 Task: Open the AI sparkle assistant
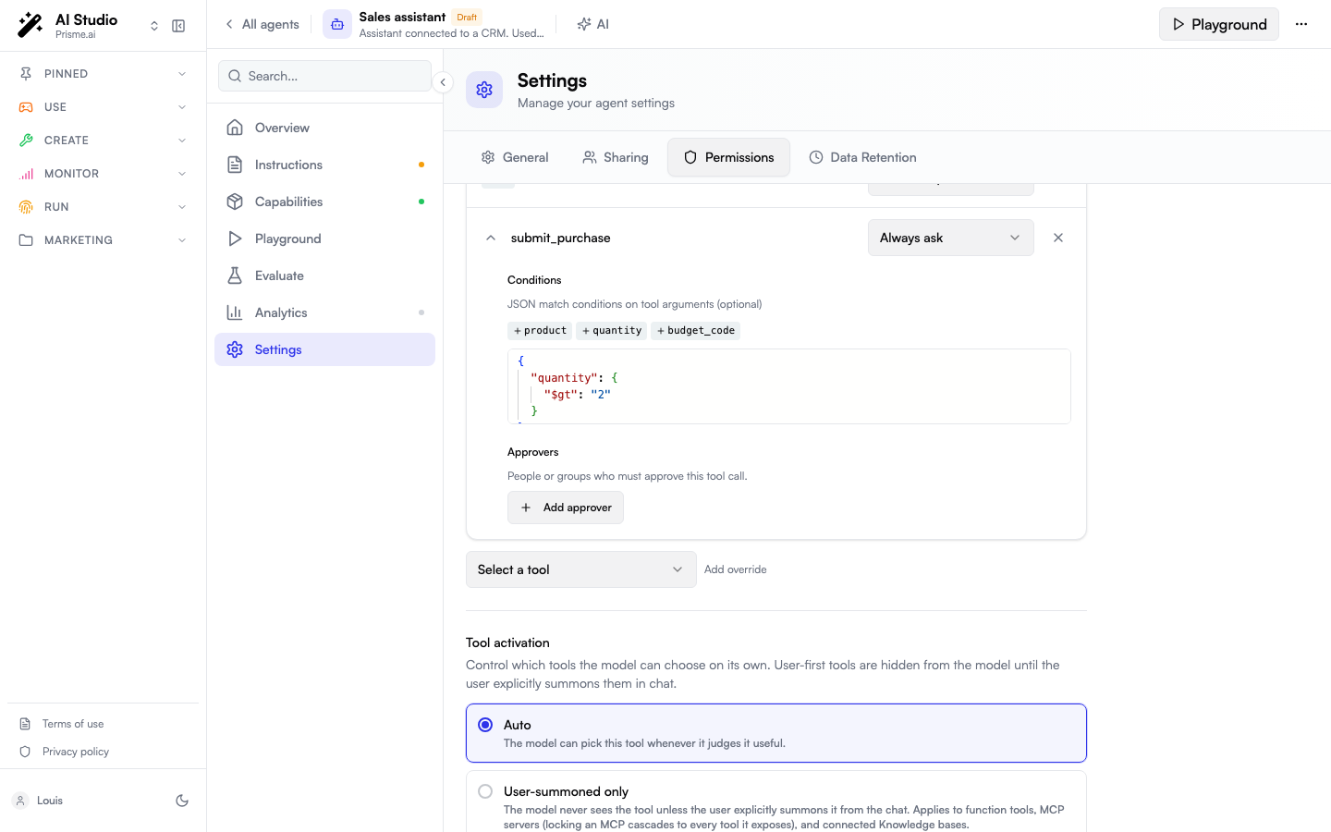[x=593, y=24]
